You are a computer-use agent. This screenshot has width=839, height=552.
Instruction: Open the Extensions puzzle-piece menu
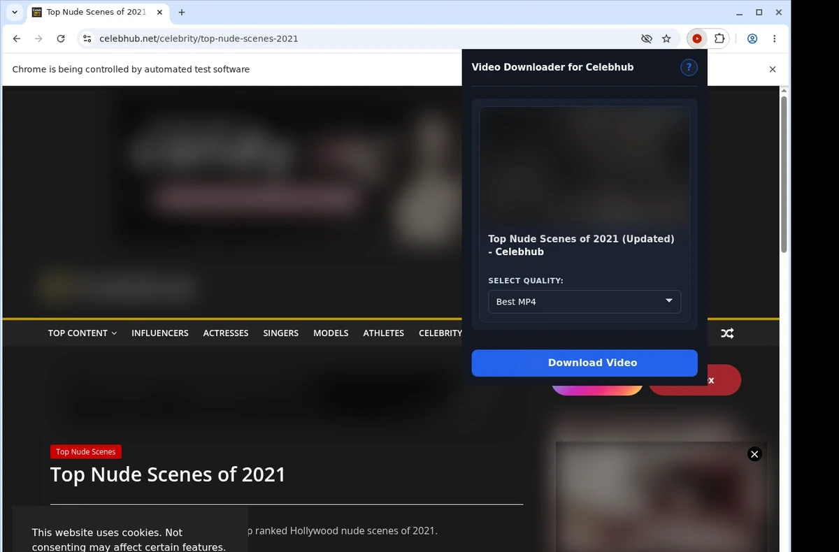pyautogui.click(x=719, y=39)
